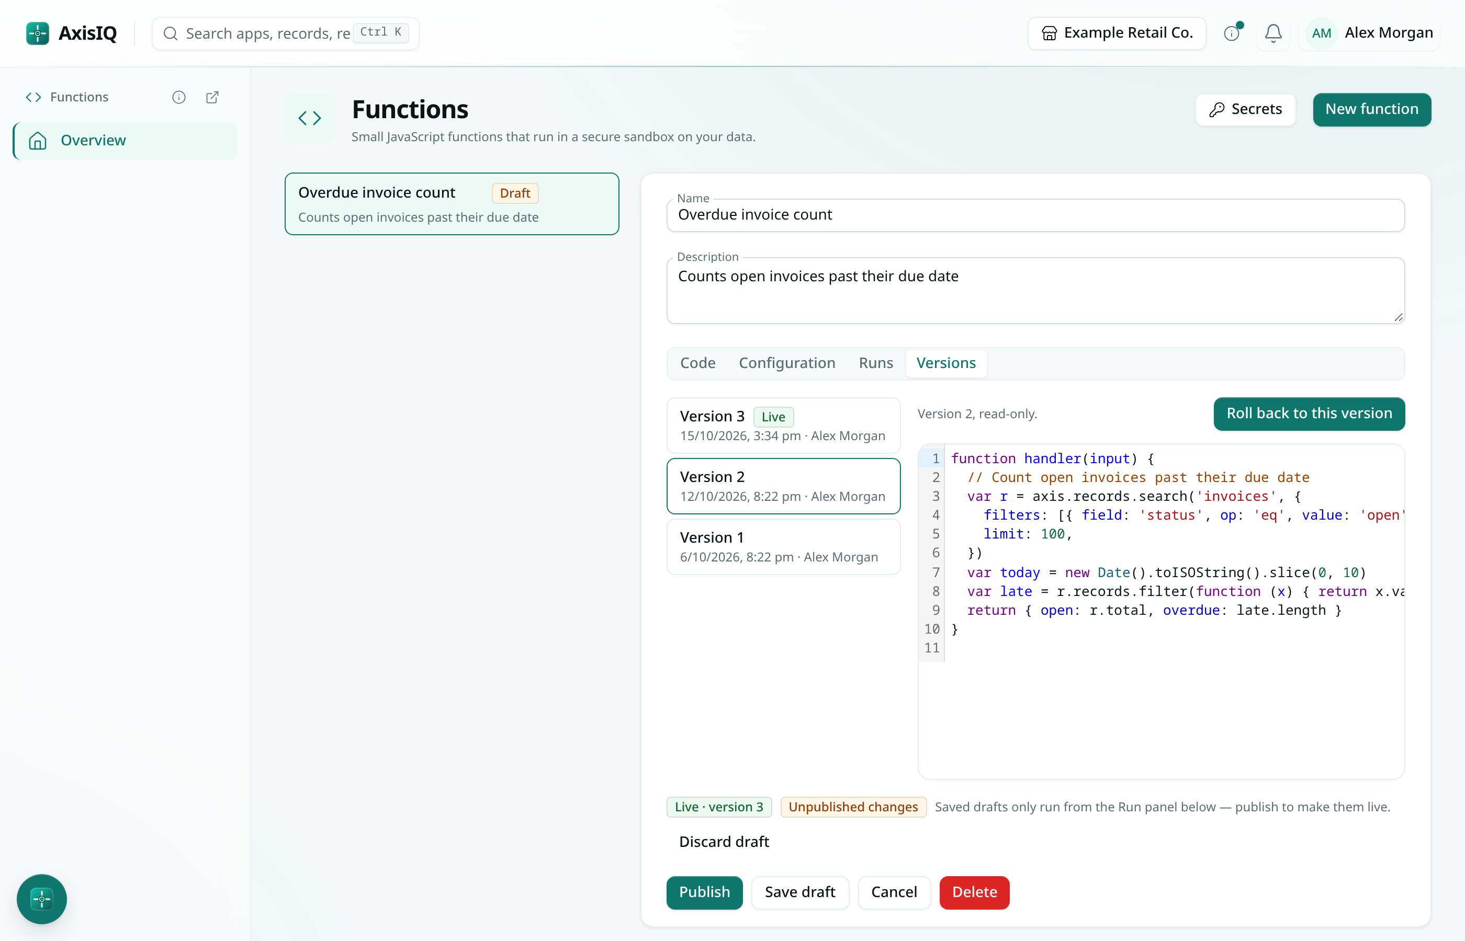Open the Alex Morgan account menu
This screenshot has height=941, width=1465.
pyautogui.click(x=1370, y=33)
